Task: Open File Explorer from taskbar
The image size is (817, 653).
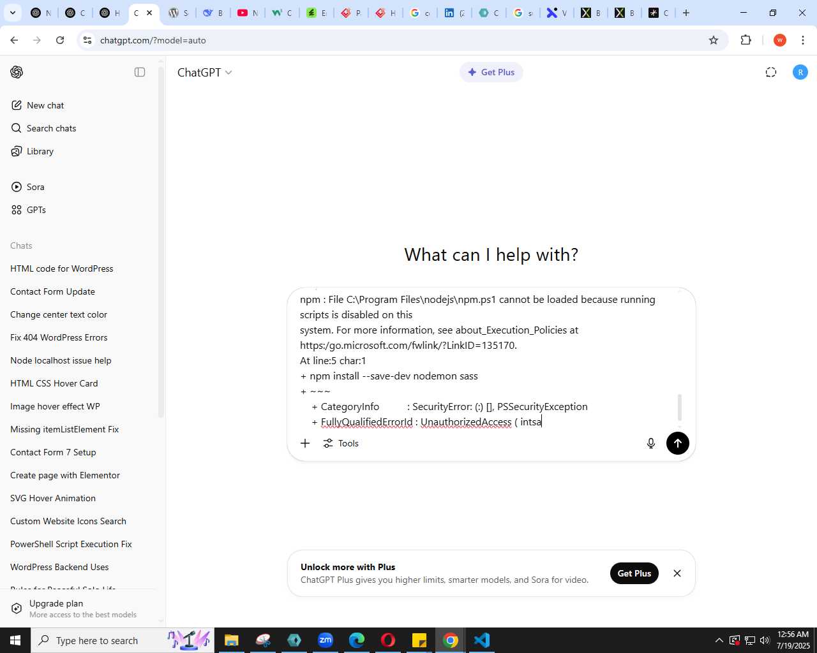Action: pyautogui.click(x=231, y=640)
